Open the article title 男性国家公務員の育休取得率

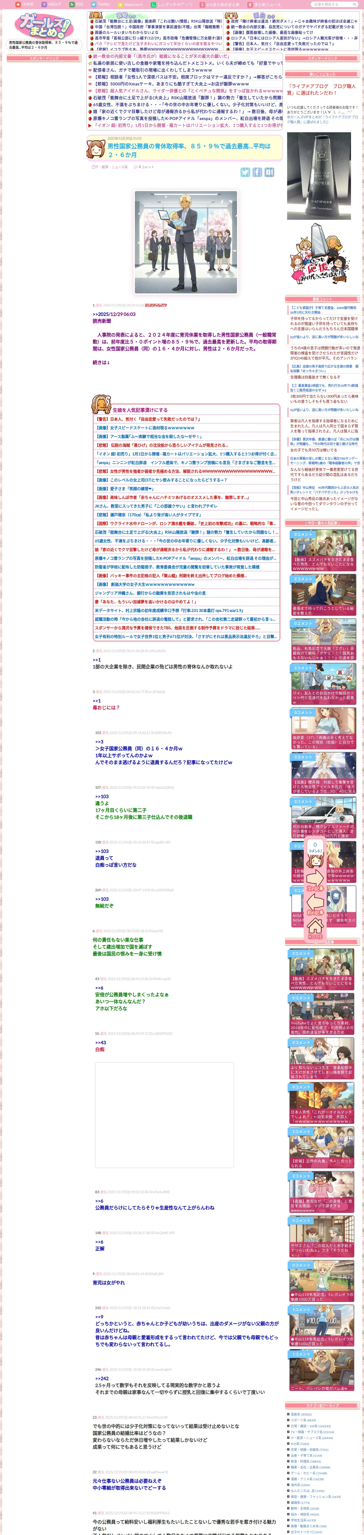(189, 150)
